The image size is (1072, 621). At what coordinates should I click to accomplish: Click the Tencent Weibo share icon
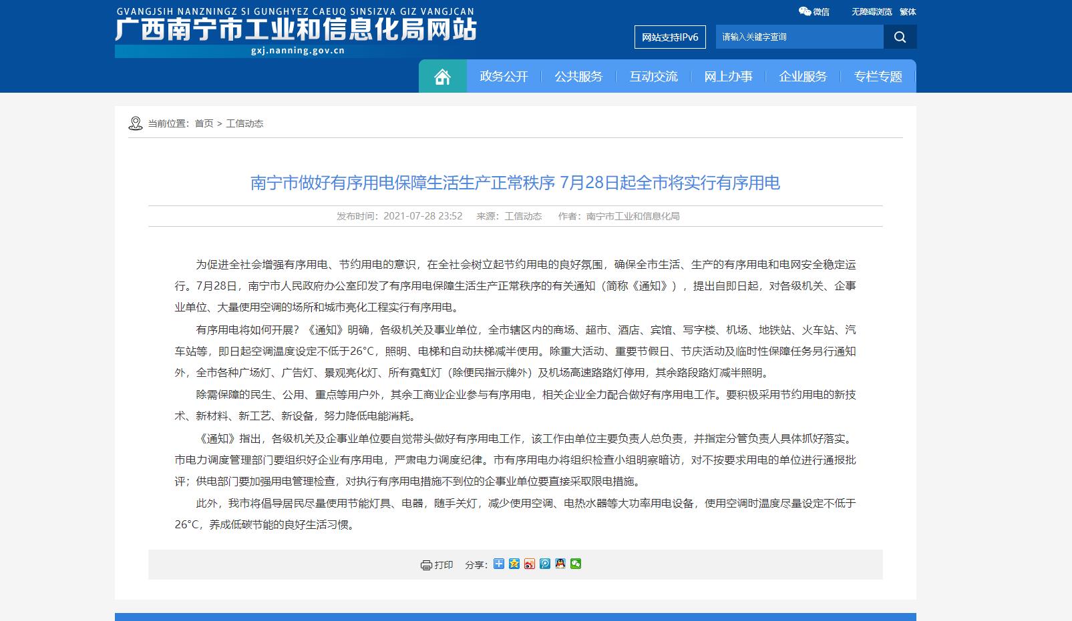[545, 564]
